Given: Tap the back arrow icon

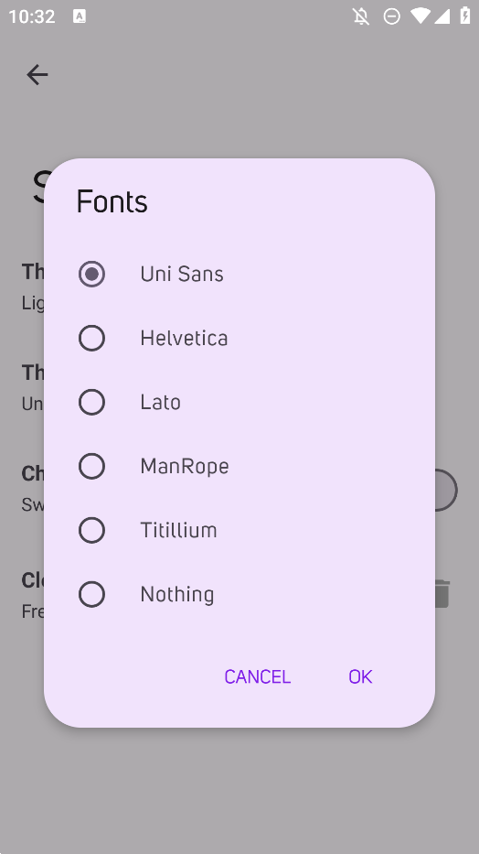Looking at the screenshot, I should coord(37,75).
